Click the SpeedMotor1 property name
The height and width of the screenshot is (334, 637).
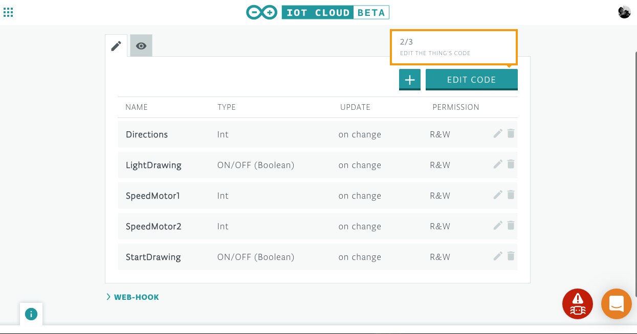[152, 196]
